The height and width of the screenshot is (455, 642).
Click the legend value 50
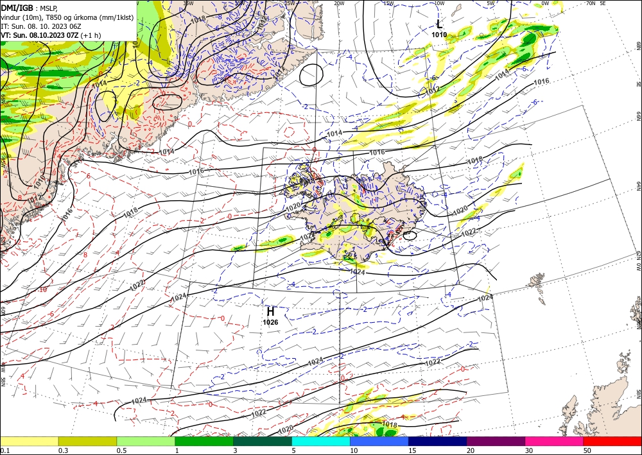pyautogui.click(x=587, y=451)
